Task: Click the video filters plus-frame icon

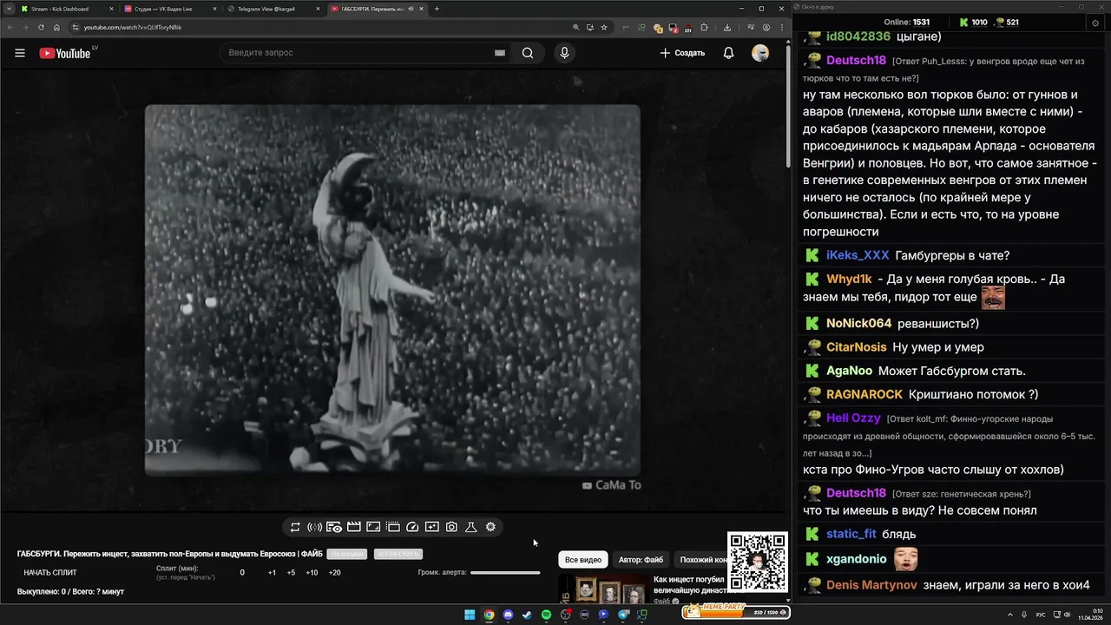Action: (x=431, y=527)
